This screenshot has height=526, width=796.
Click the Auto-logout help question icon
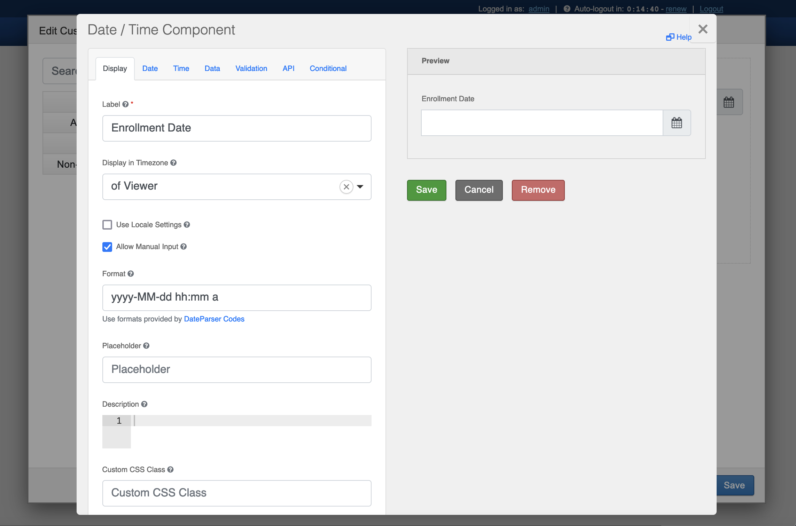coord(567,9)
